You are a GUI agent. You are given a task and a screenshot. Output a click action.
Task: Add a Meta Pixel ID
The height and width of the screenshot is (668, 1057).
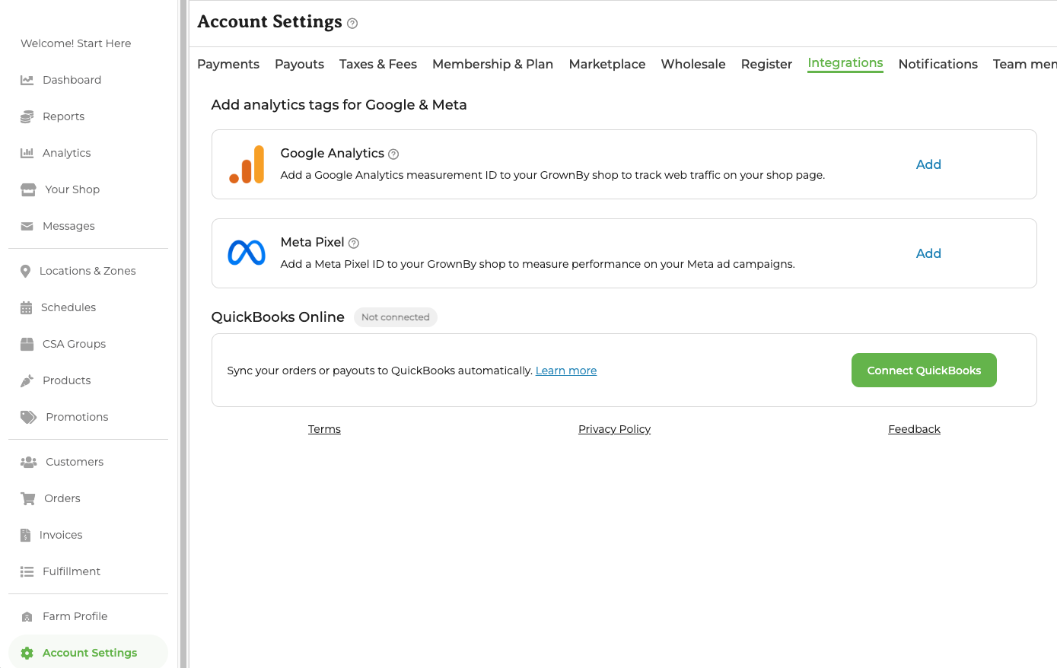(928, 253)
